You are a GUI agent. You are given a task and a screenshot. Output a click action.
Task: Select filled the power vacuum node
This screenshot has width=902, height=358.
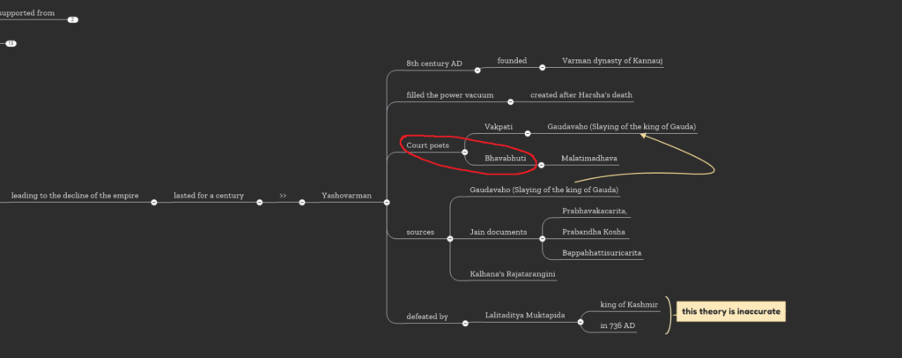[450, 95]
